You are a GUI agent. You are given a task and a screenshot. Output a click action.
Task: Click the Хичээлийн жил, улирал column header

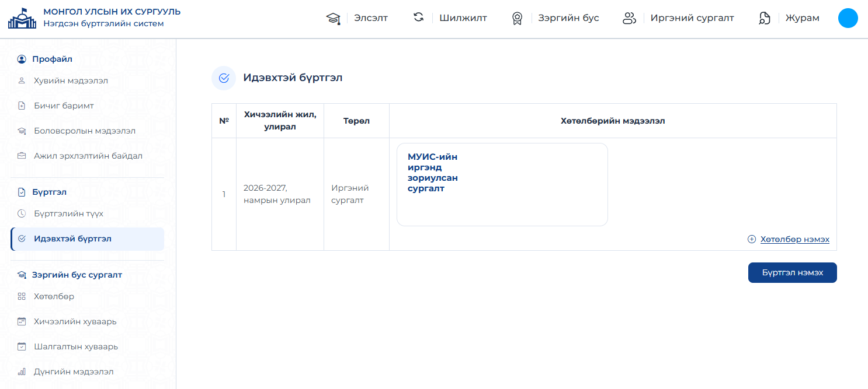[x=280, y=121]
